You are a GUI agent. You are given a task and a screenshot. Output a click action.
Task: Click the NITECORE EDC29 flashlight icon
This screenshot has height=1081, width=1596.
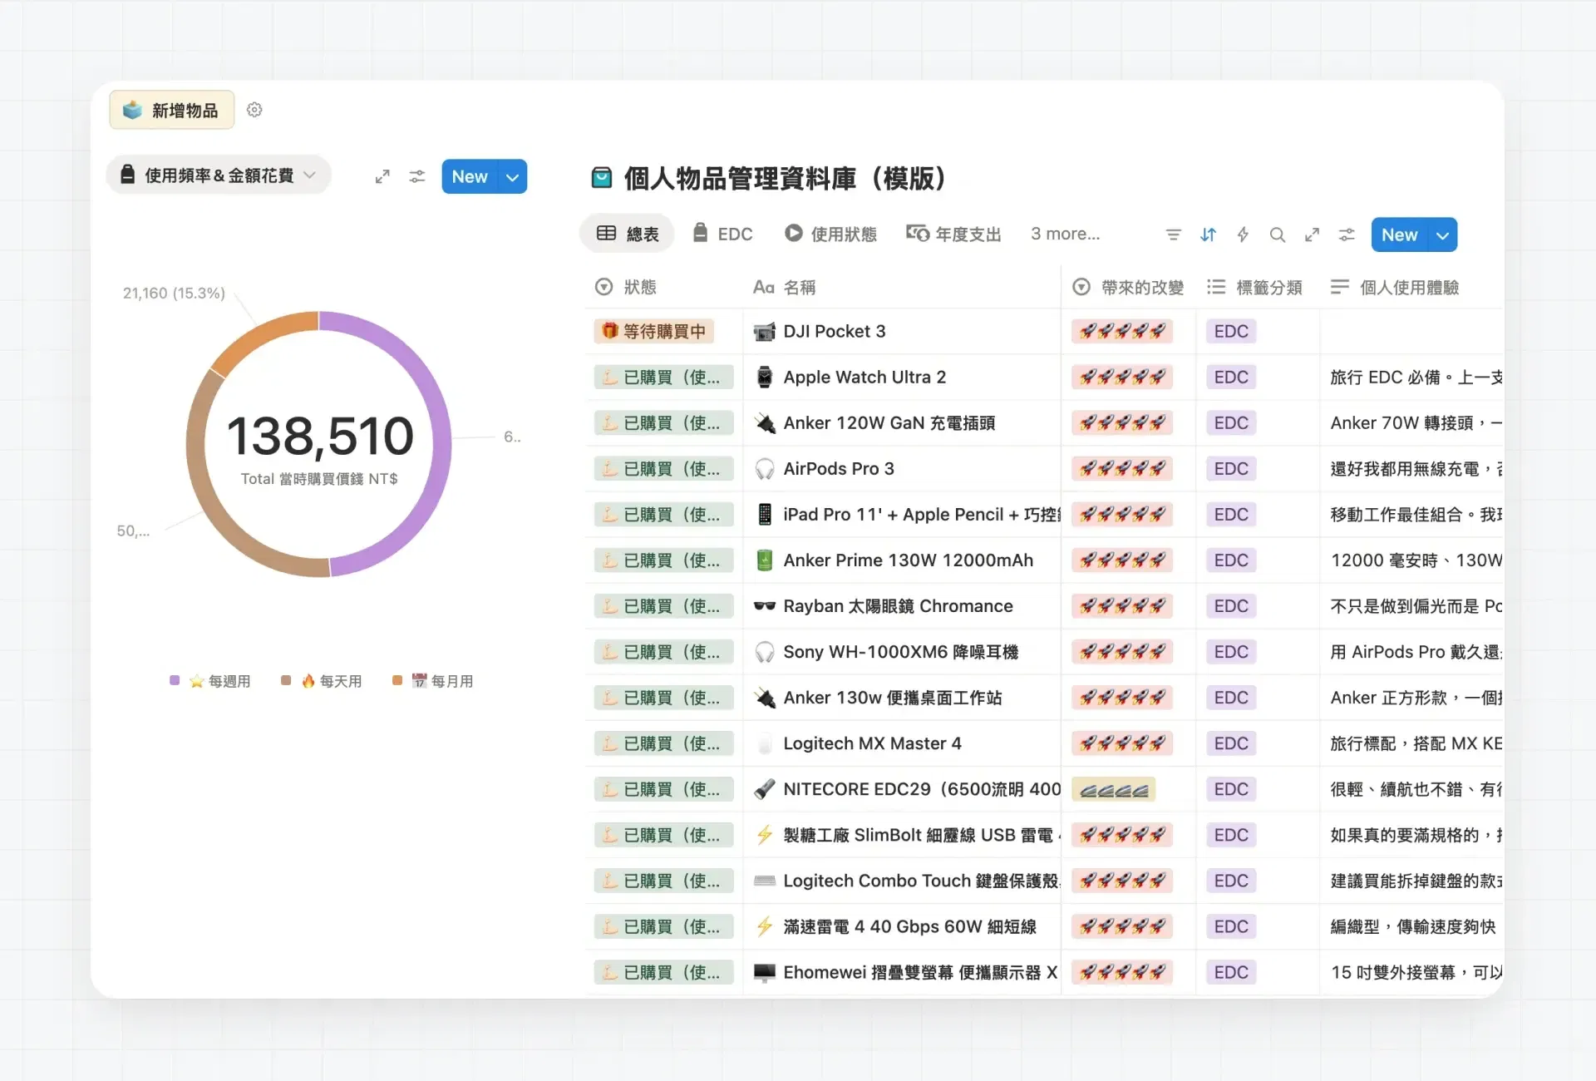point(765,789)
